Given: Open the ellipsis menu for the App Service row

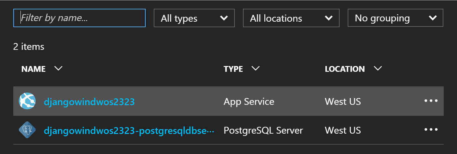Looking at the screenshot, I should (431, 101).
